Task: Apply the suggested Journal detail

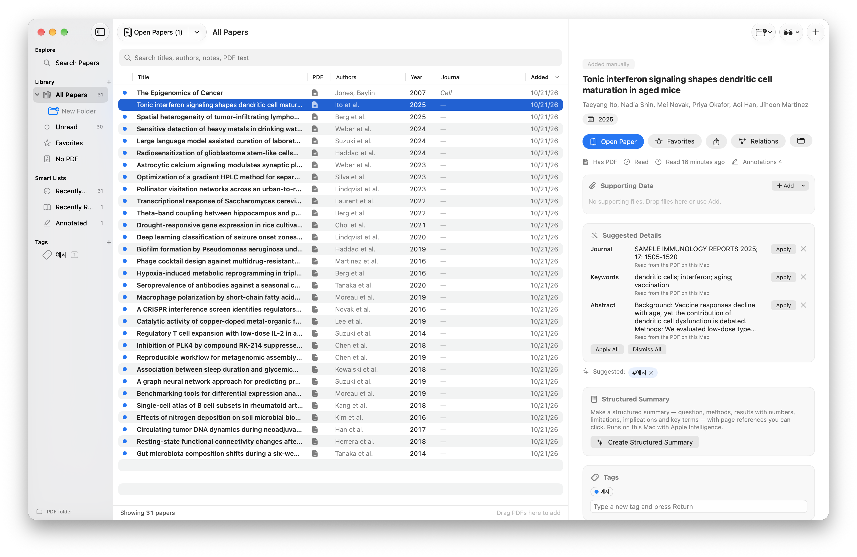Action: point(783,249)
